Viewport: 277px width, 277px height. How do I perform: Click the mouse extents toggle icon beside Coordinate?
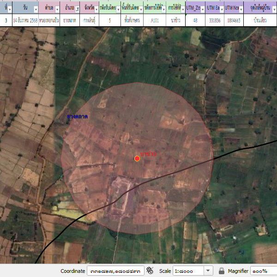coord(150,271)
